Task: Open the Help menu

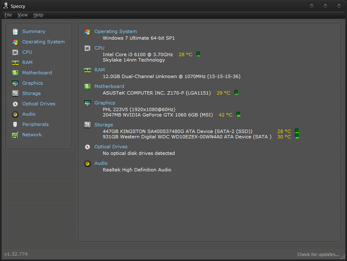Action: pos(38,15)
